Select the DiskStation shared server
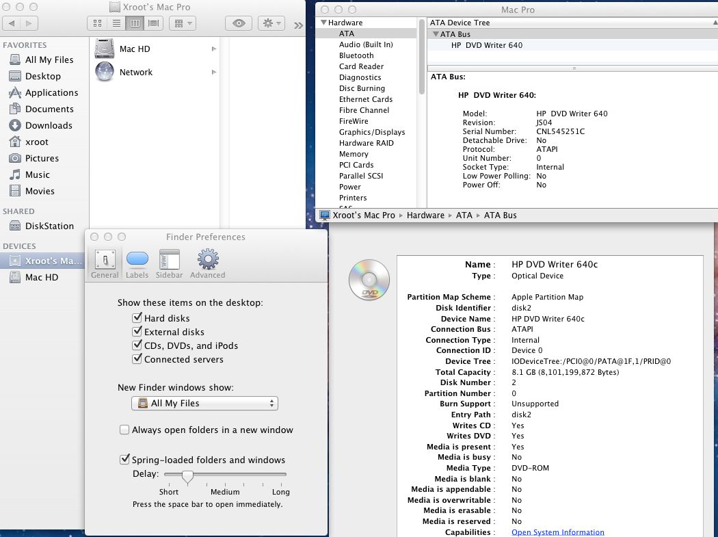Viewport: 718px width, 537px height. (x=49, y=226)
